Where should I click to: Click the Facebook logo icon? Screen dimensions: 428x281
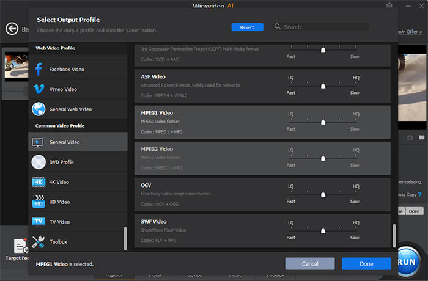click(39, 69)
